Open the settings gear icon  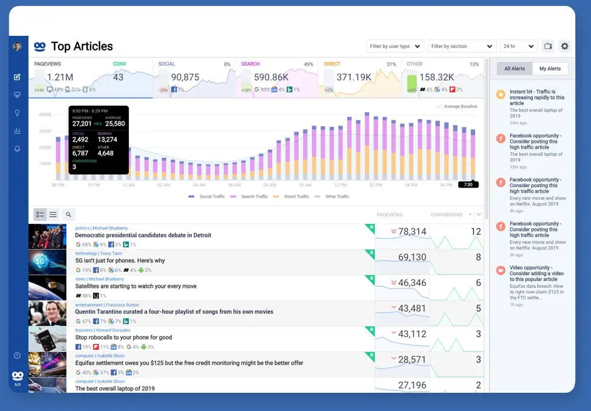click(x=564, y=46)
